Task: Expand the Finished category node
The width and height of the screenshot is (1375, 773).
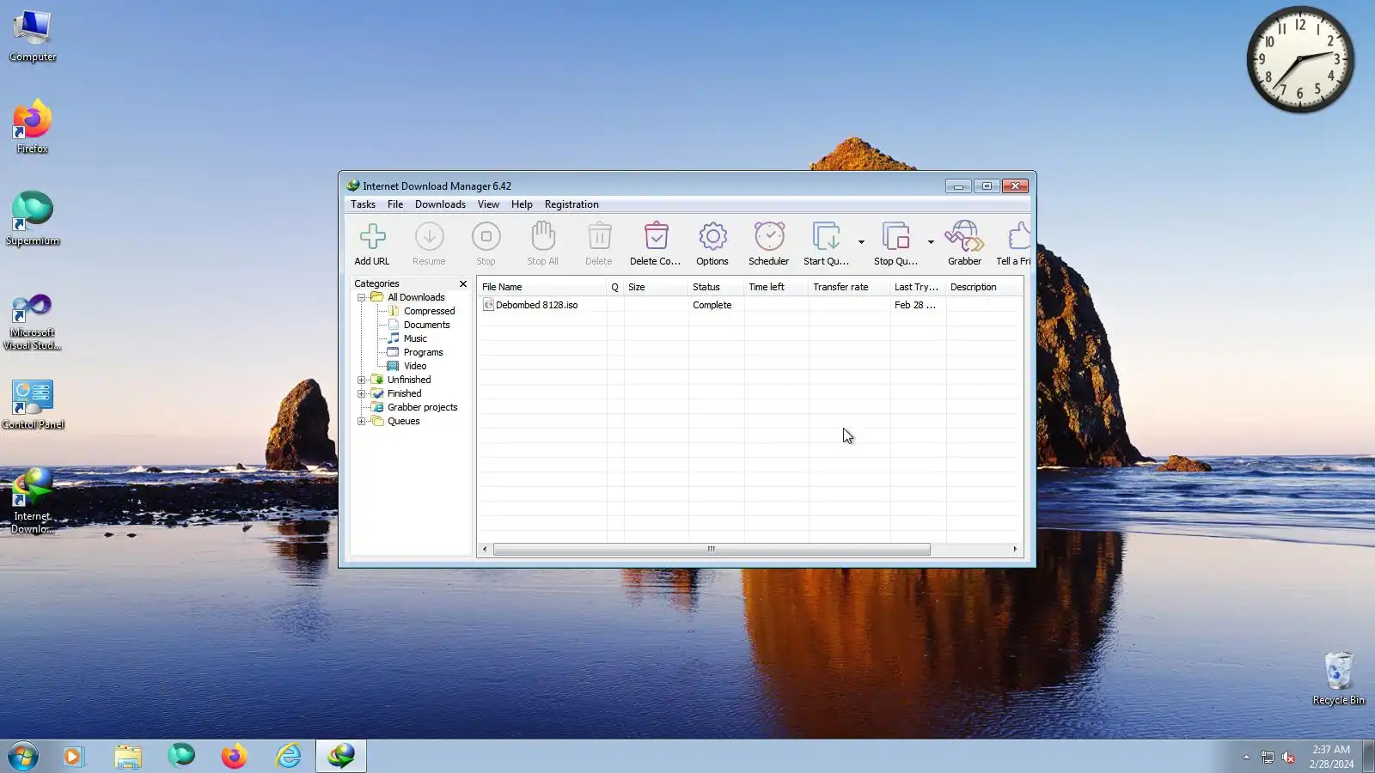Action: point(362,393)
